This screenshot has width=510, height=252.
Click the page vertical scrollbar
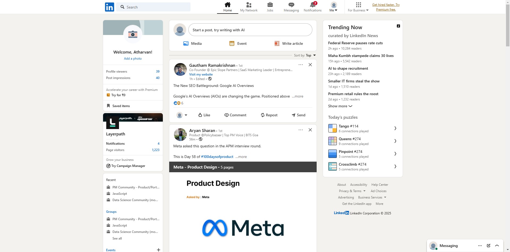point(508,126)
